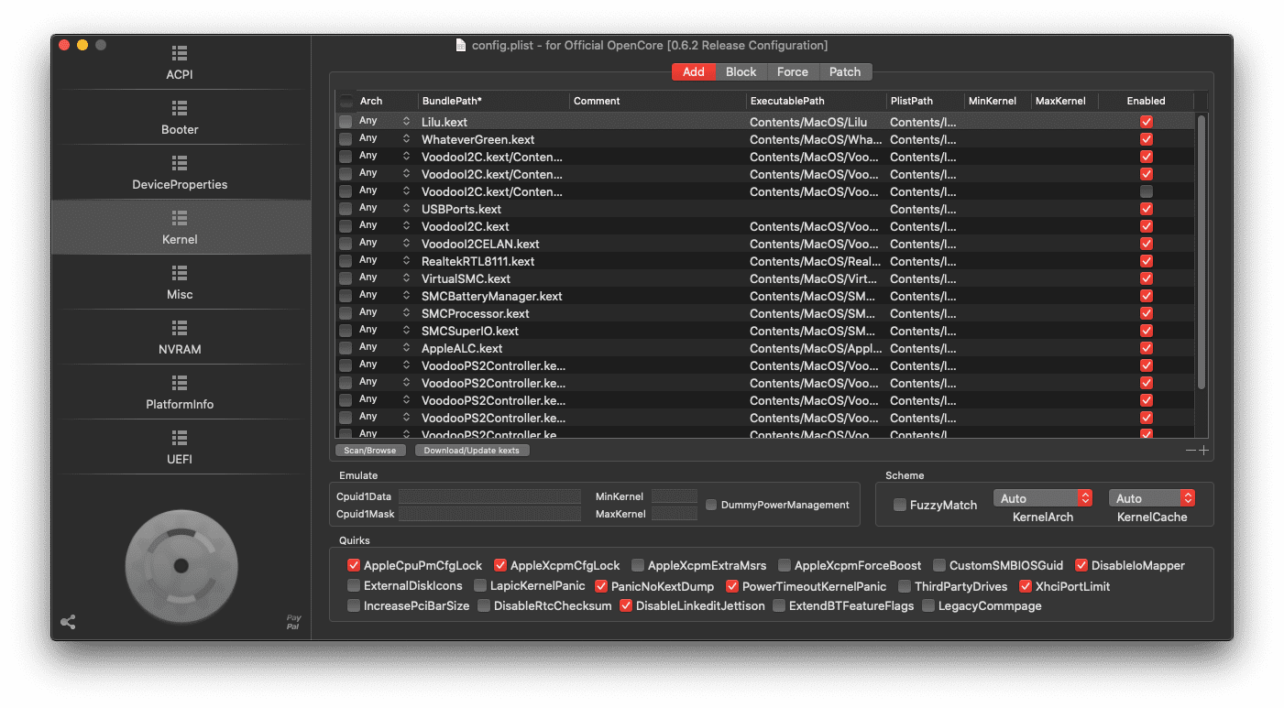Enable DummyPowerManagement checkbox
This screenshot has height=708, width=1284.
point(711,505)
